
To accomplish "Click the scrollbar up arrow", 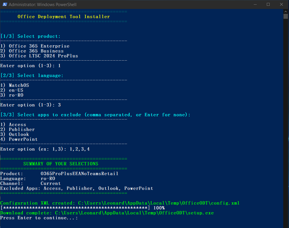I will click(286, 12).
